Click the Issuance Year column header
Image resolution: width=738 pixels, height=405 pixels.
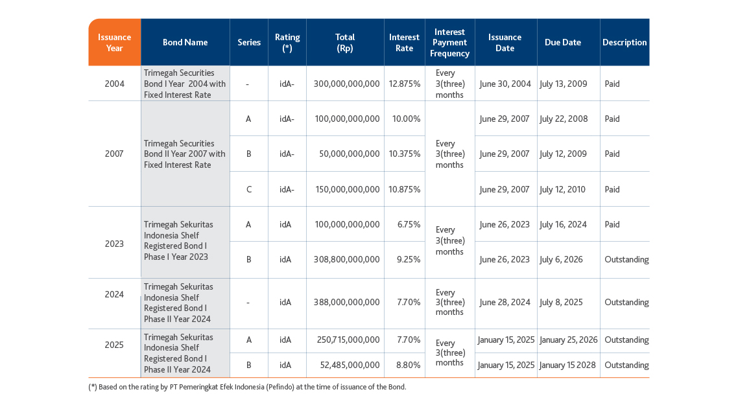(x=114, y=42)
